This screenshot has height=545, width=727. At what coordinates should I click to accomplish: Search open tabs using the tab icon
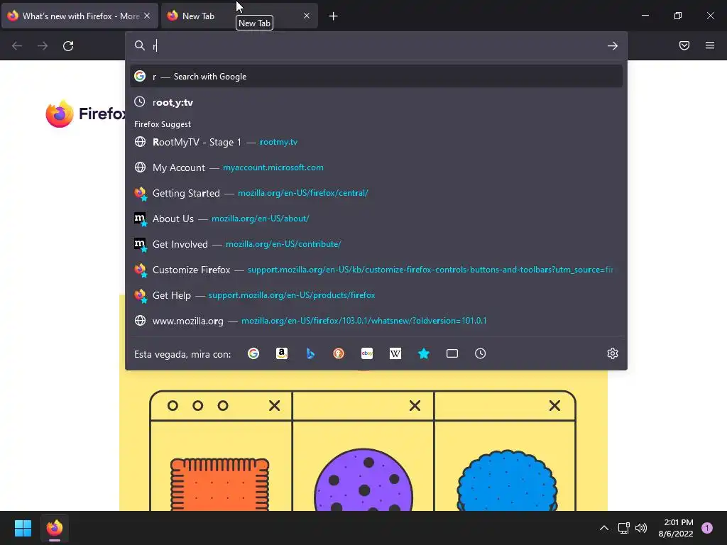452,353
